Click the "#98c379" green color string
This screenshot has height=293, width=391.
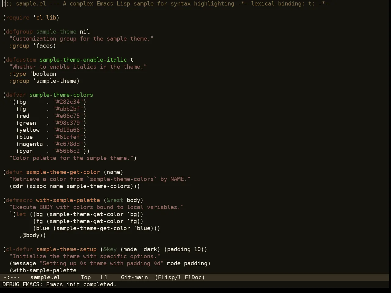coord(68,123)
